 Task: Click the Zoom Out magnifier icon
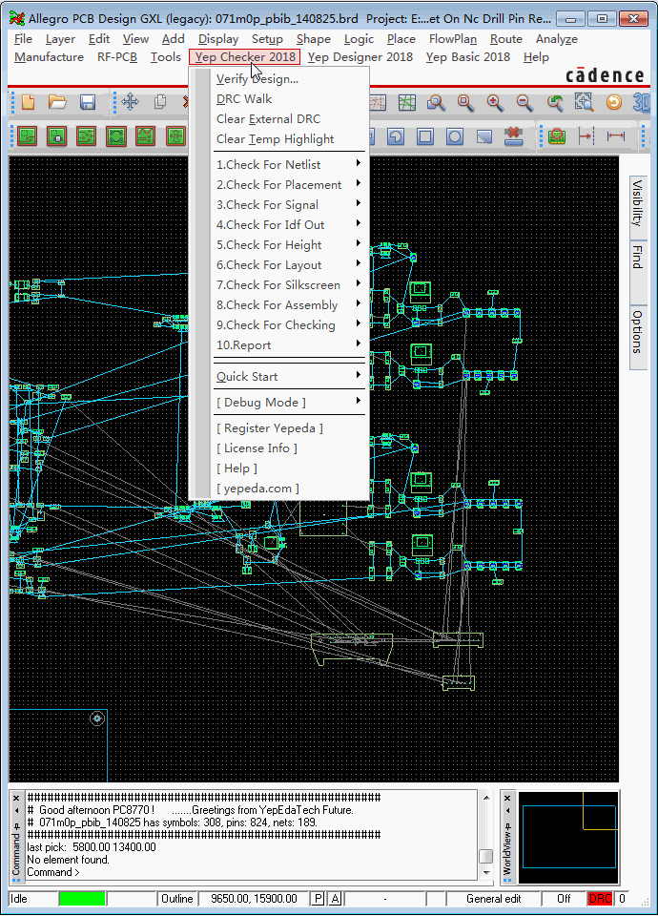[x=524, y=102]
